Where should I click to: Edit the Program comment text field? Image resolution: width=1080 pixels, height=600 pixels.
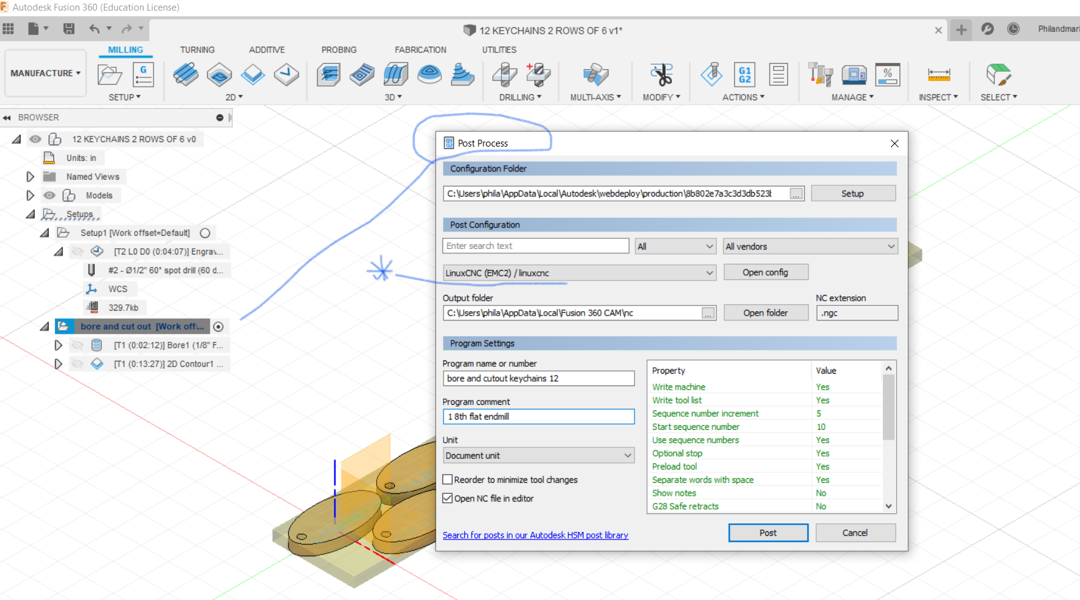(538, 416)
